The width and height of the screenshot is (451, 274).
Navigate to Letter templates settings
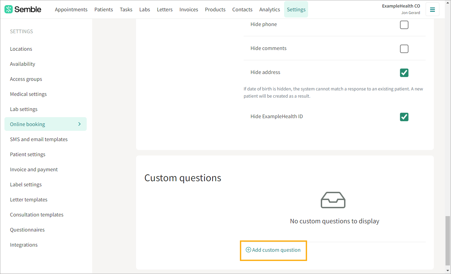(29, 200)
